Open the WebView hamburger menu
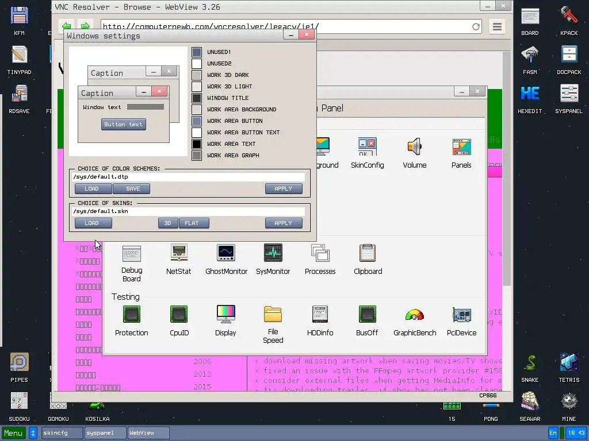Viewport: 589px width, 441px height. [497, 26]
